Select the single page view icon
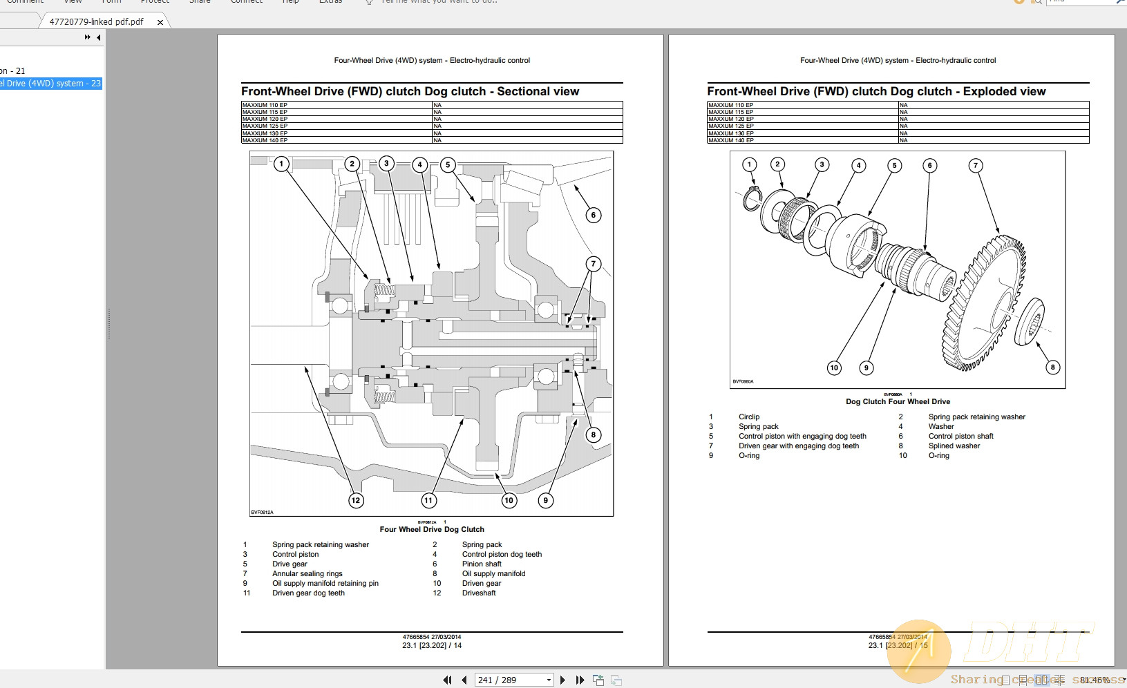This screenshot has width=1127, height=688. [1006, 679]
